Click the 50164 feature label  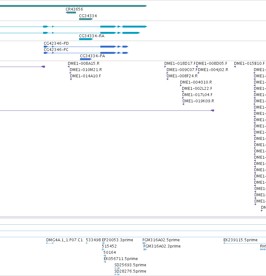[x=110, y=253]
